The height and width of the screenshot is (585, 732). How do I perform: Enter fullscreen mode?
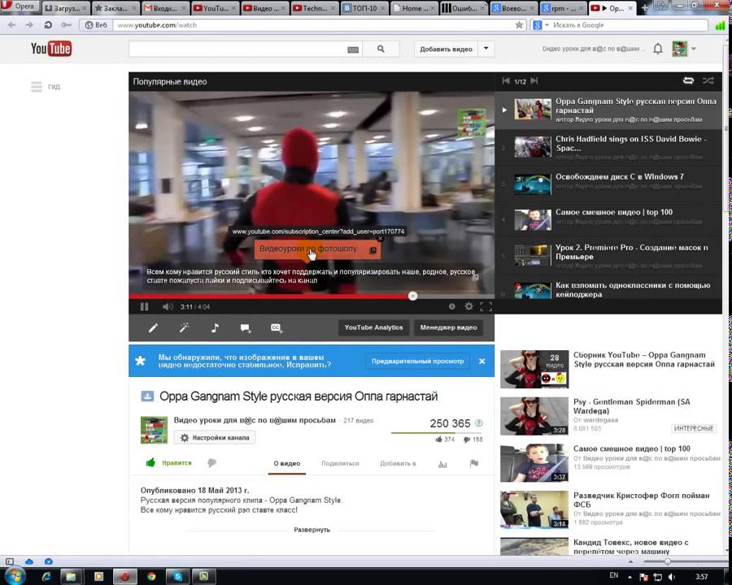[486, 306]
